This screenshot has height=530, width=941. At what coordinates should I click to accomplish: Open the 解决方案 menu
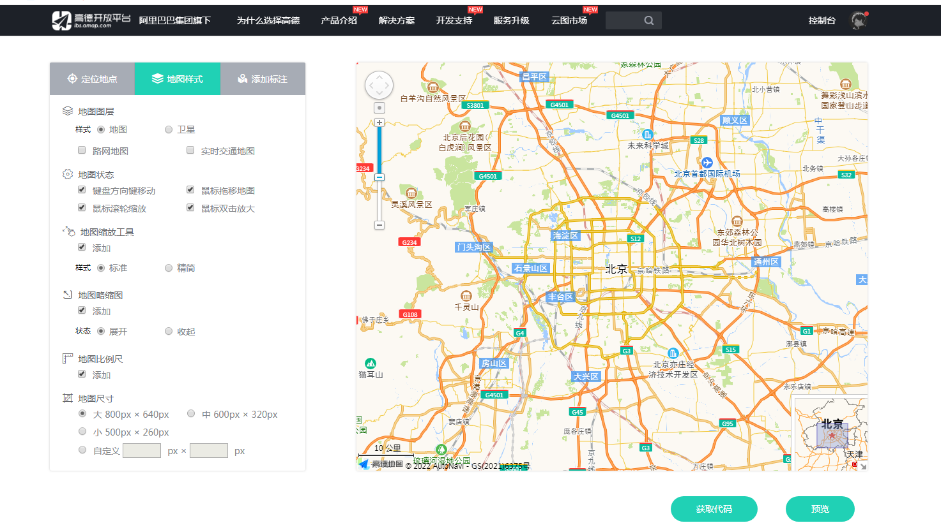397,20
